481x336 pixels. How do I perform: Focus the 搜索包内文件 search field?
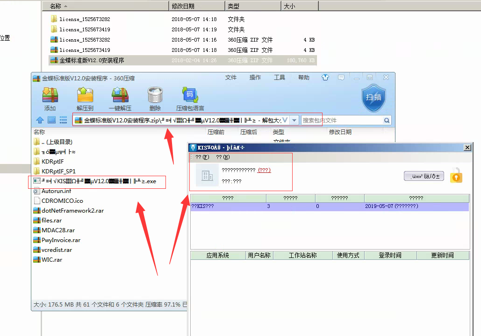pos(342,121)
